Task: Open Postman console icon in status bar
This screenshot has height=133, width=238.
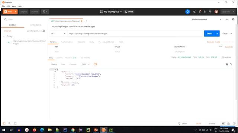Action: [x=15, y=123]
